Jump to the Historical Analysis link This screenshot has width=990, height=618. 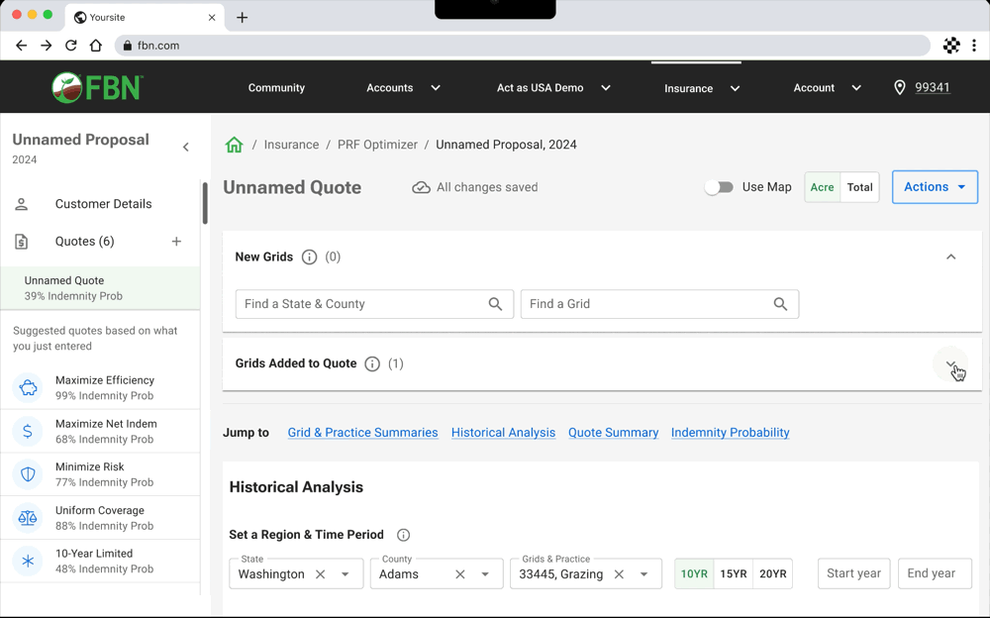click(503, 433)
